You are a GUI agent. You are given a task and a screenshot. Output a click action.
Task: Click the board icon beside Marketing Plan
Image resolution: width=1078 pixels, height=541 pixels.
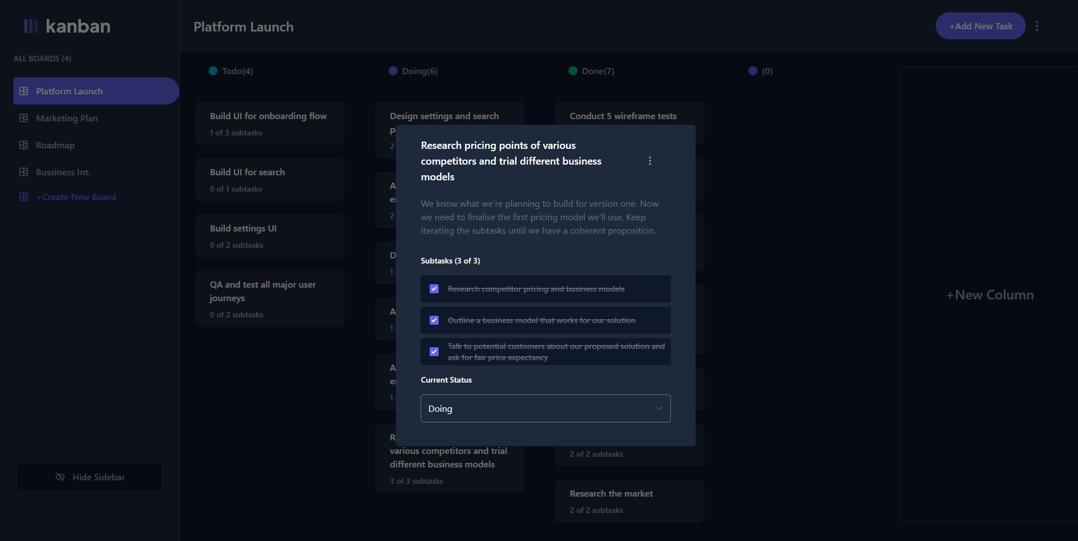click(x=23, y=118)
